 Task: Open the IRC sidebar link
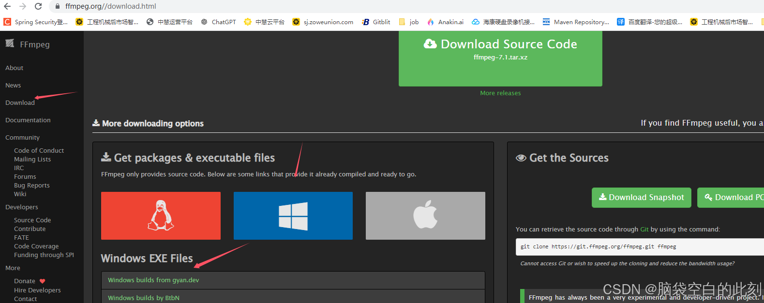coord(19,168)
